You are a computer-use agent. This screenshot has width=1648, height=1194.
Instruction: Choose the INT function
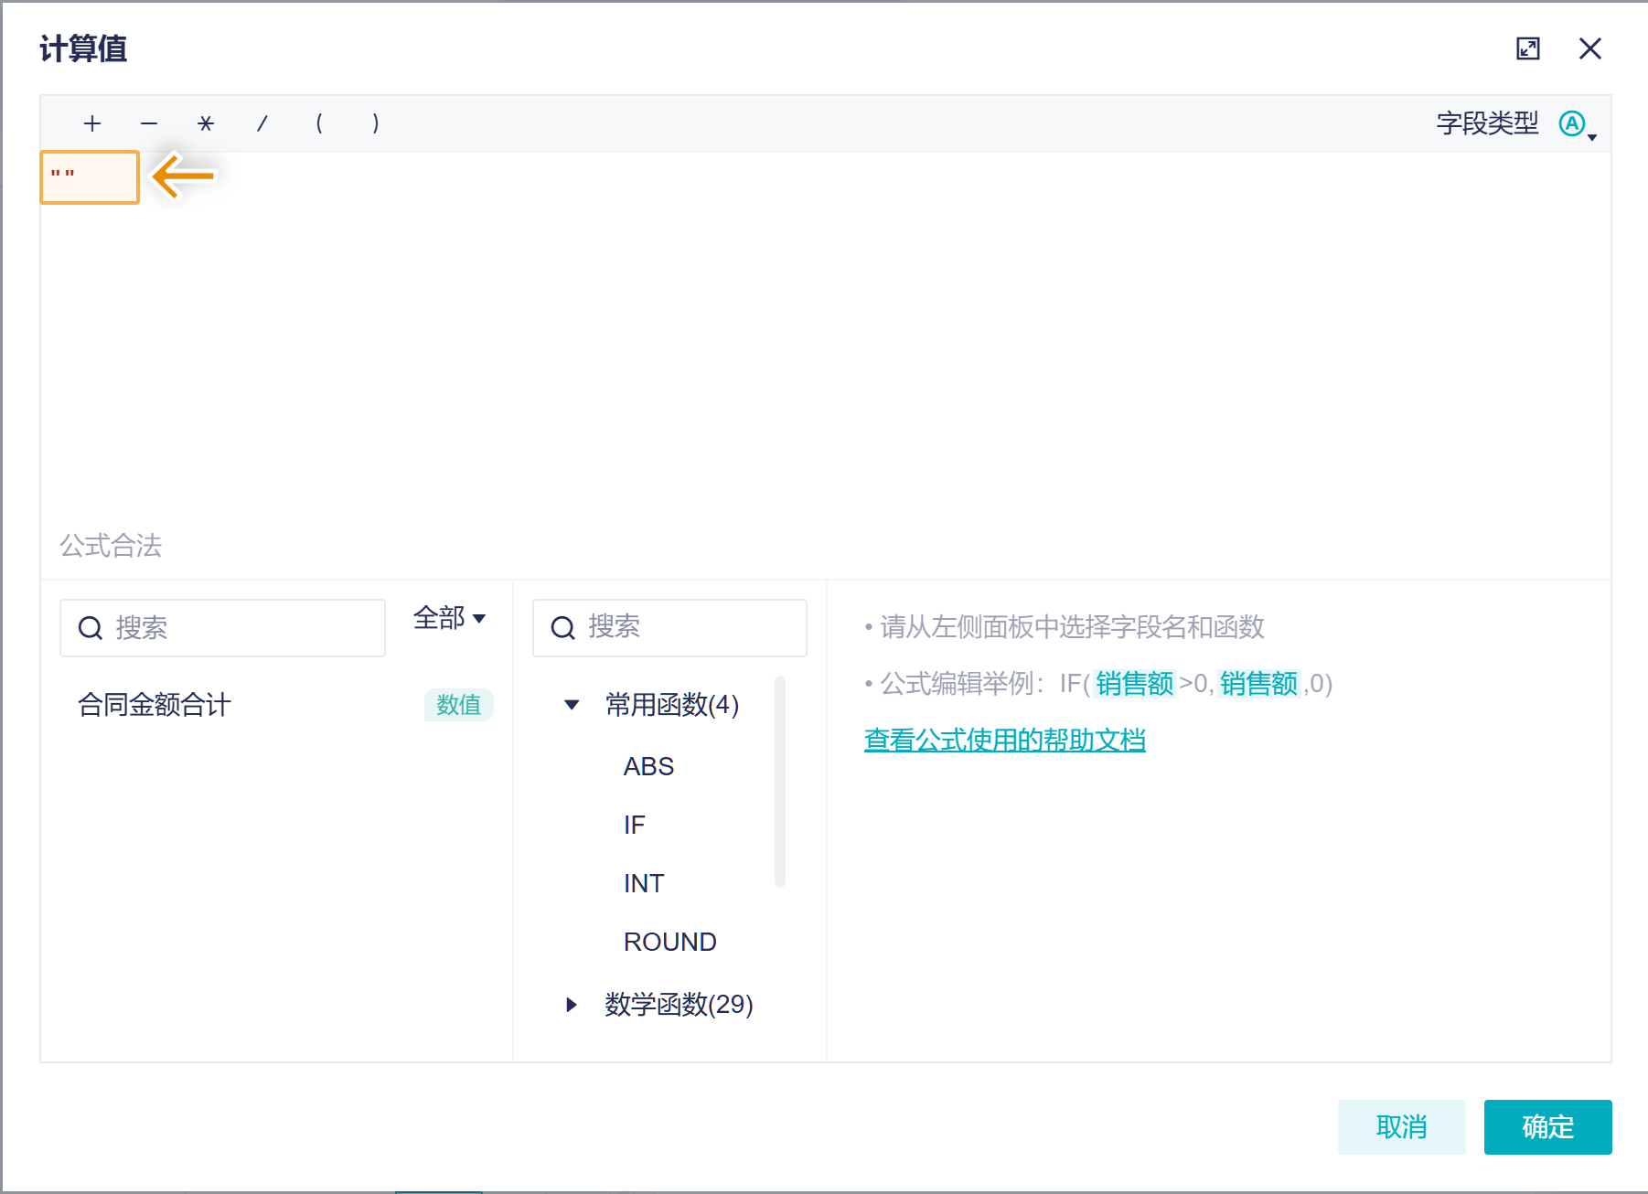click(644, 883)
